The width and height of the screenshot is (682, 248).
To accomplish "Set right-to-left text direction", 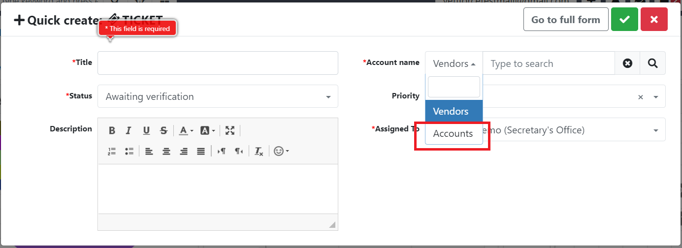I will pyautogui.click(x=239, y=151).
